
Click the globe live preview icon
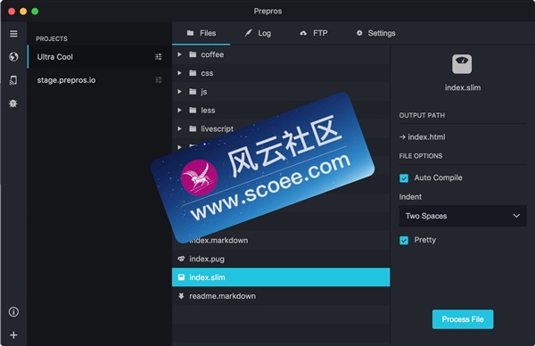pos(13,57)
